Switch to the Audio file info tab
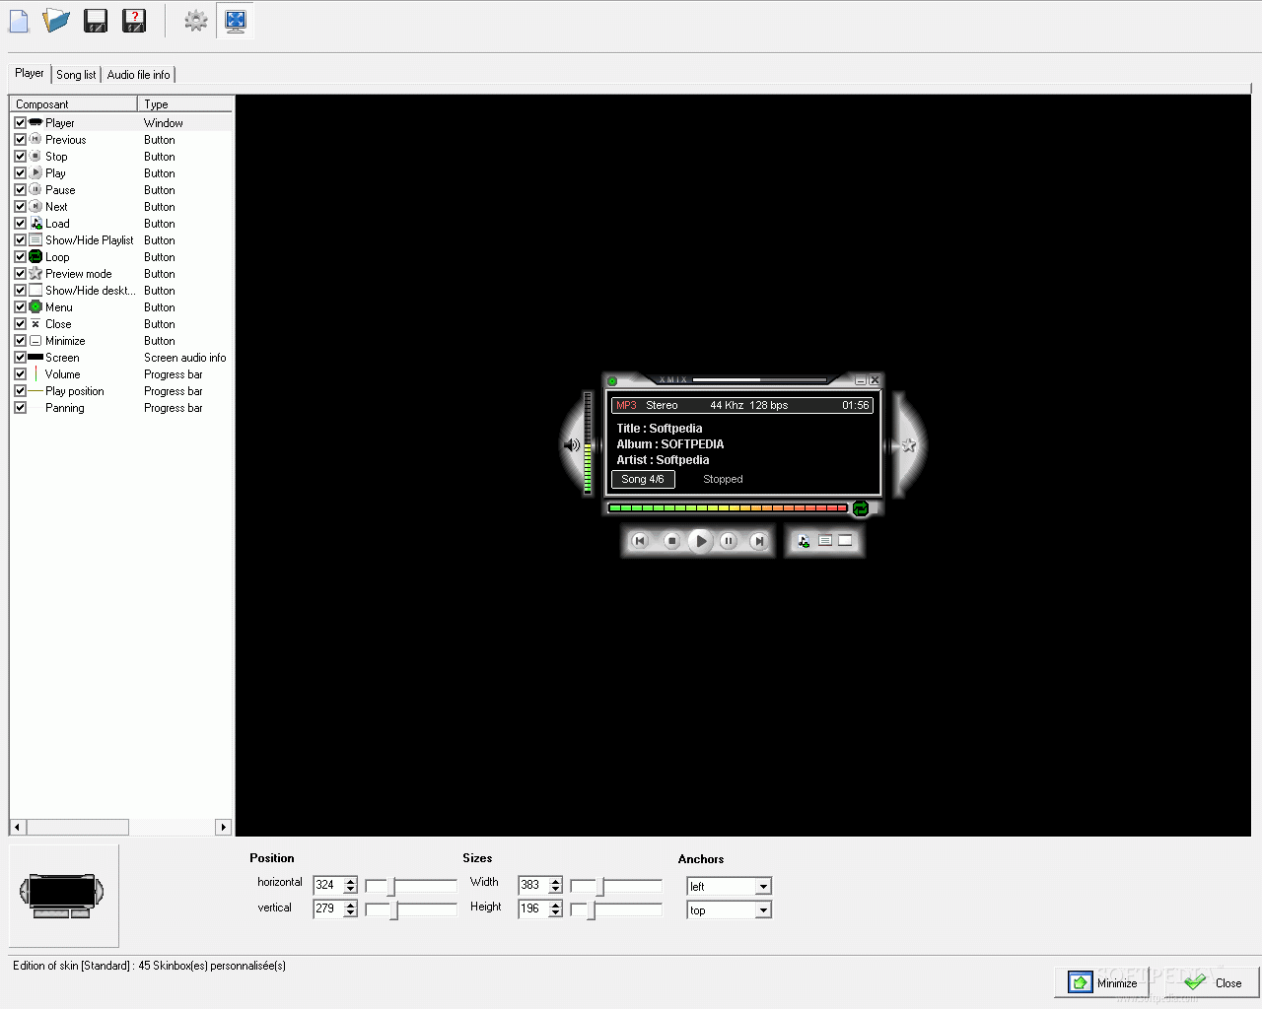Image resolution: width=1262 pixels, height=1009 pixels. coord(138,75)
